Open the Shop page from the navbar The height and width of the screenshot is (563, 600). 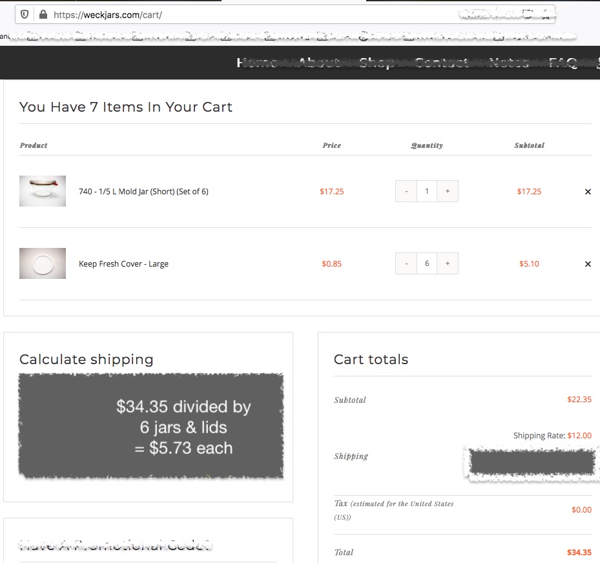pos(378,63)
